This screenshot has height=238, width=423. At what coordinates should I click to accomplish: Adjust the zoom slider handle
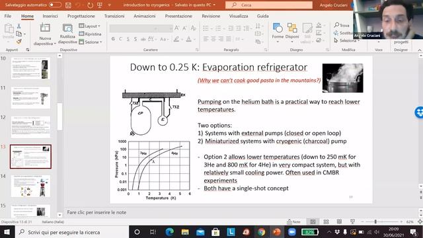click(375, 222)
